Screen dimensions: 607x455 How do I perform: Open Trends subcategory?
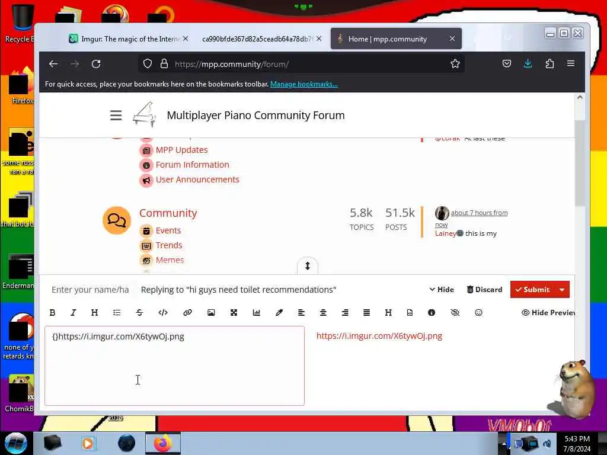point(169,245)
